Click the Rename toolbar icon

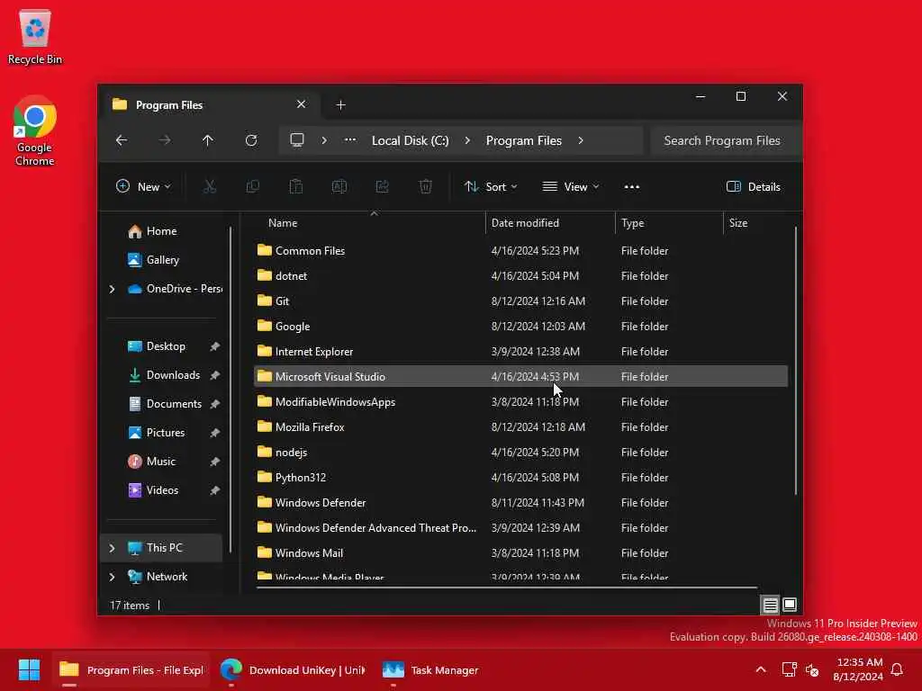pos(339,187)
